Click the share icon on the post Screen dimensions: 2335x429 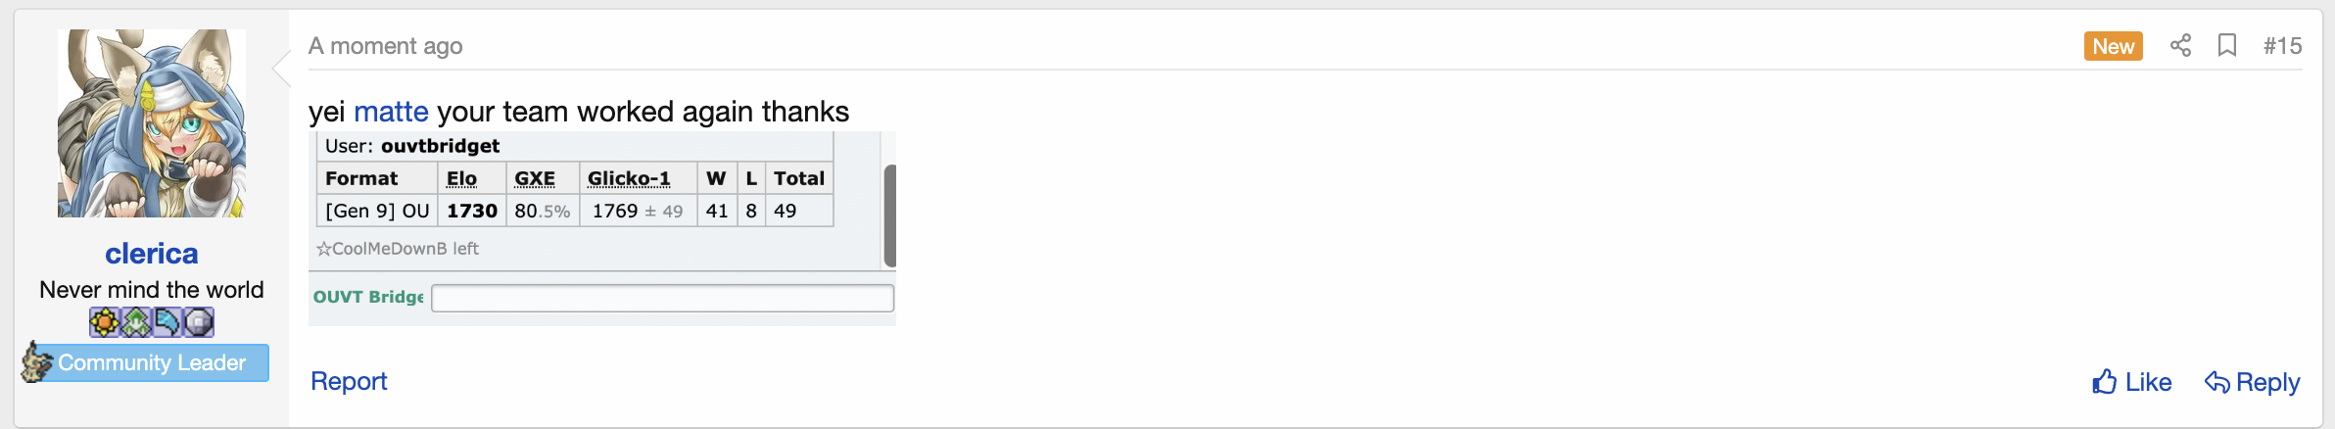click(2180, 45)
